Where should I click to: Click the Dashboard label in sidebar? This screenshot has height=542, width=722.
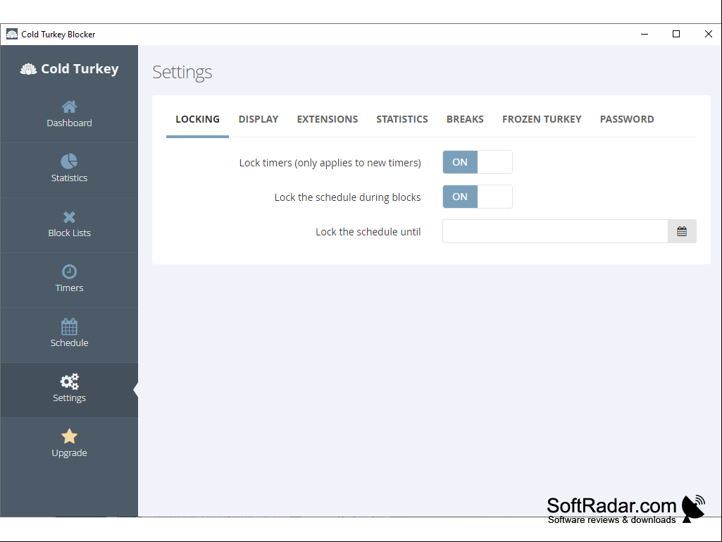(x=69, y=123)
